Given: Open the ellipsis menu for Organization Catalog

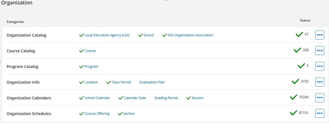Looking at the screenshot, I should pos(320,35).
